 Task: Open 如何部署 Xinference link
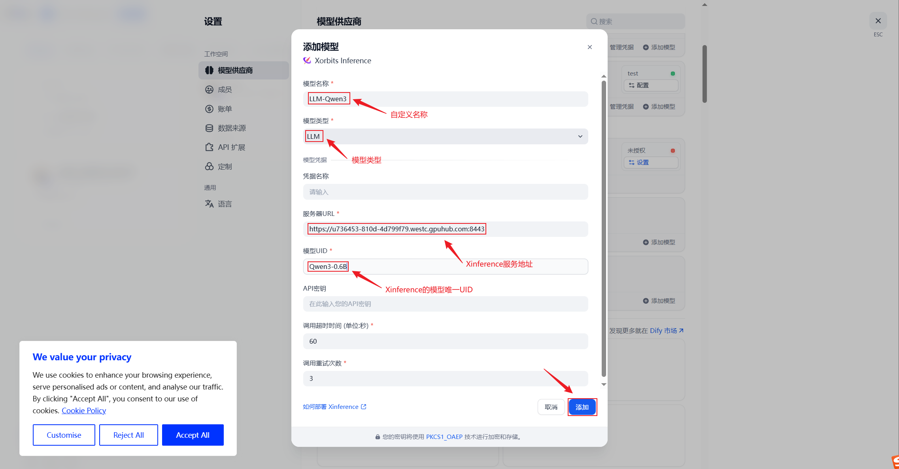tap(334, 407)
